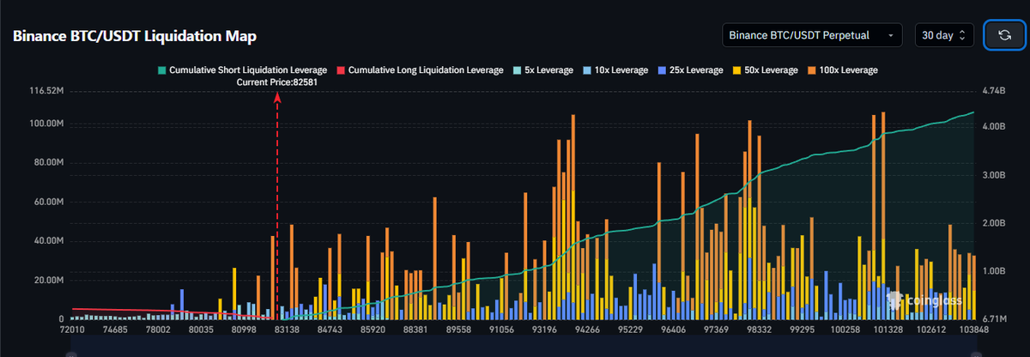
Task: Click the 116.52M y-axis label
Action: point(46,90)
